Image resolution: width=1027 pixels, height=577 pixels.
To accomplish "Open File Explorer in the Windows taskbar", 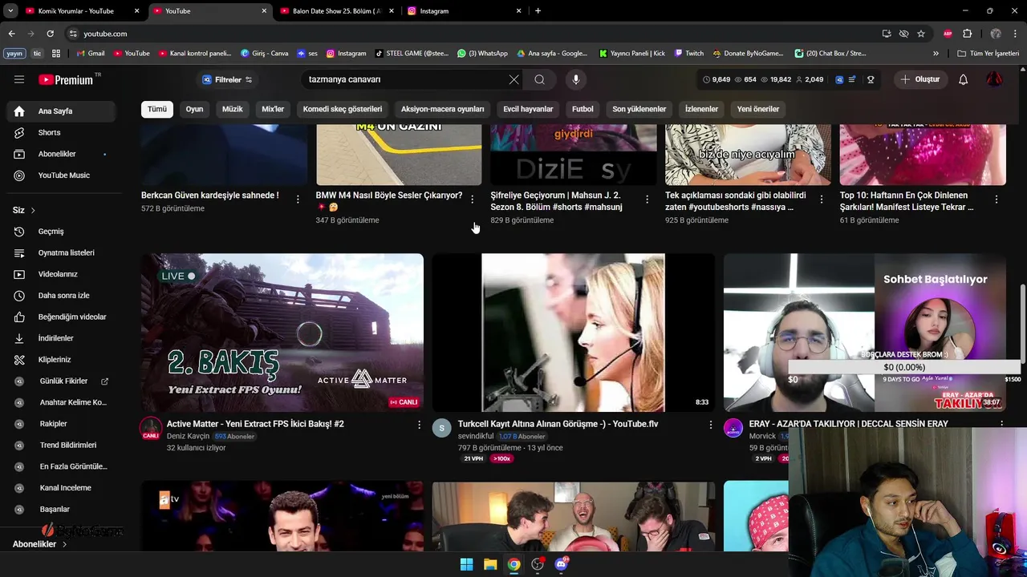I will pyautogui.click(x=490, y=564).
